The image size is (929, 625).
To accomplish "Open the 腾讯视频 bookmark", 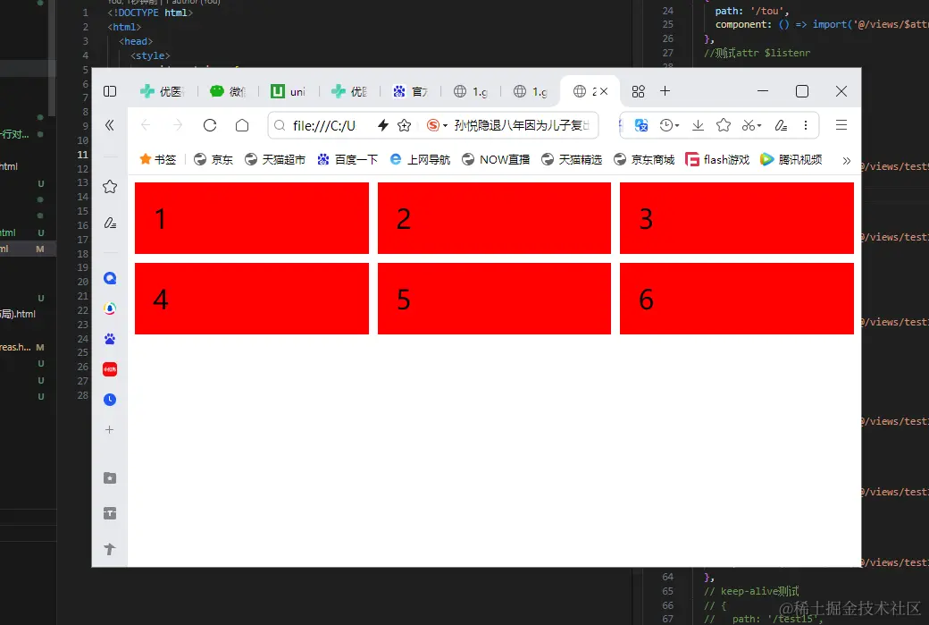I will (x=791, y=159).
